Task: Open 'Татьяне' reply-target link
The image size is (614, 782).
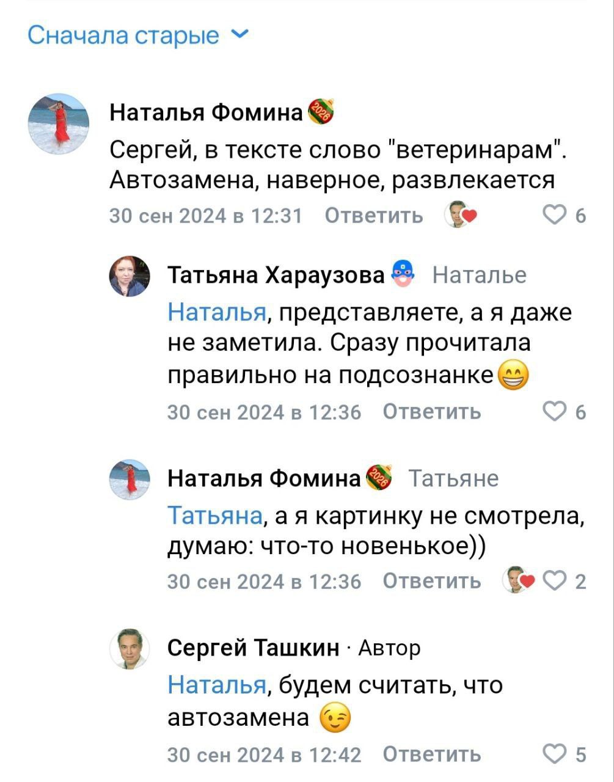Action: pos(453,478)
